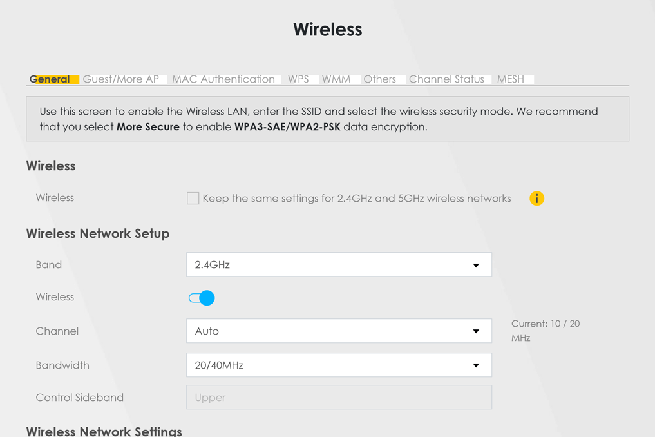Click the Keep the same settings label text
This screenshot has height=437, width=655.
point(356,199)
